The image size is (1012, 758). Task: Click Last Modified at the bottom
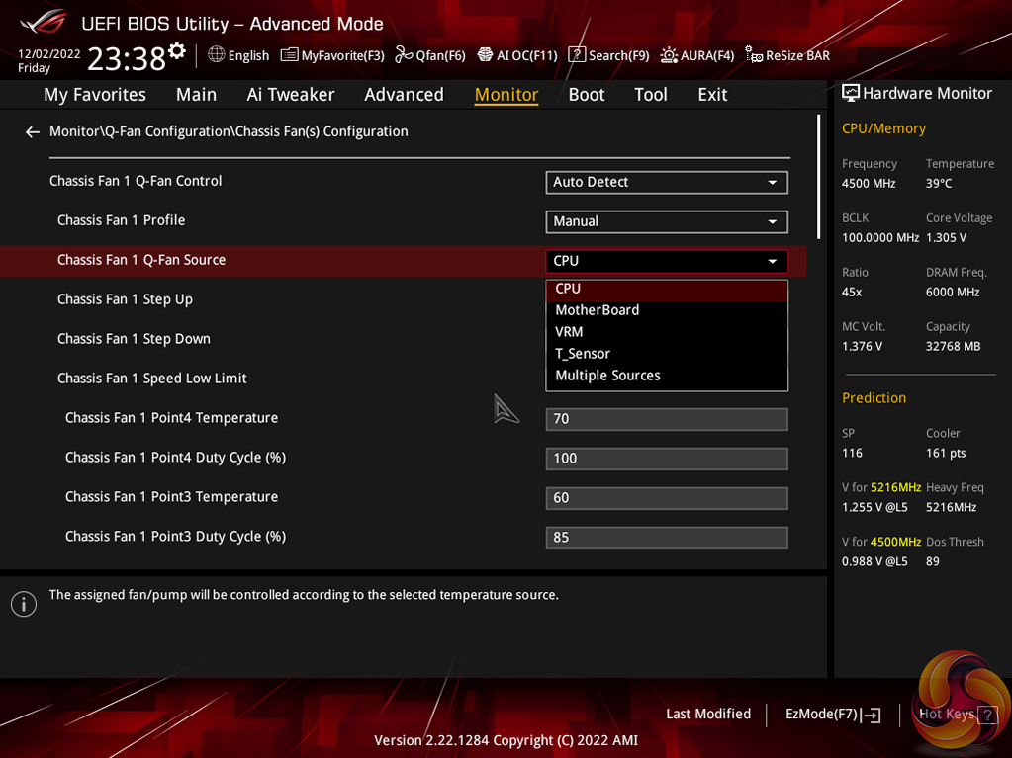tap(708, 715)
